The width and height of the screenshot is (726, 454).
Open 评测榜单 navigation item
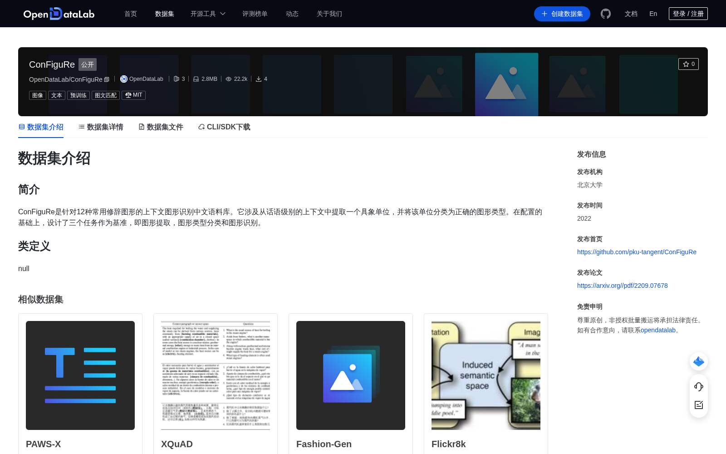pyautogui.click(x=255, y=14)
